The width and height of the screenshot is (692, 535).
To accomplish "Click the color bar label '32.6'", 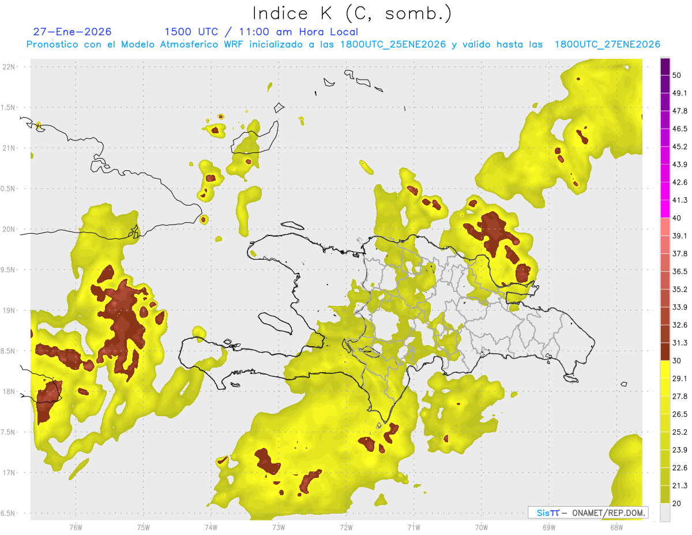I will click(x=680, y=325).
